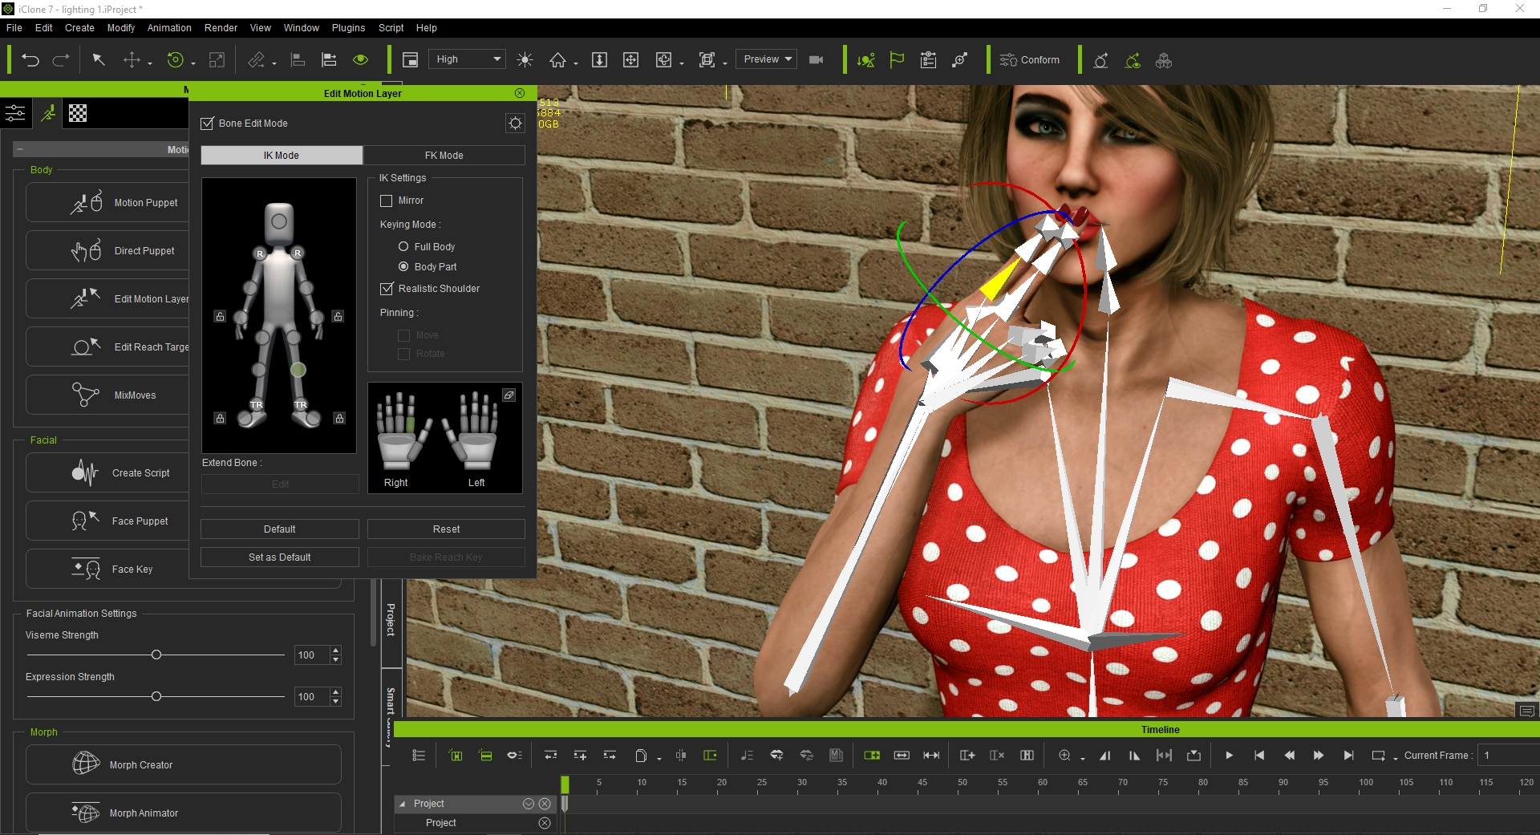Click the hand panel link icon
This screenshot has height=835, width=1540.
[x=509, y=395]
